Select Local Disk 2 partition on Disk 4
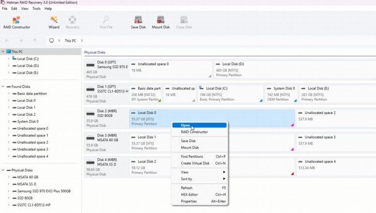 click(150, 167)
